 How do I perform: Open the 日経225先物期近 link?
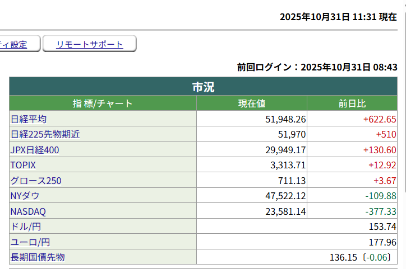click(x=45, y=135)
